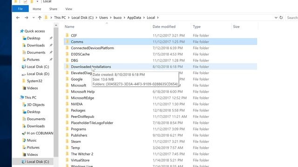
Task: Select the CEF folder icon
Action: click(x=67, y=35)
